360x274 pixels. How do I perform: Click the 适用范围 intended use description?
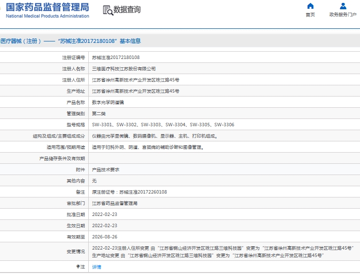click(148, 147)
